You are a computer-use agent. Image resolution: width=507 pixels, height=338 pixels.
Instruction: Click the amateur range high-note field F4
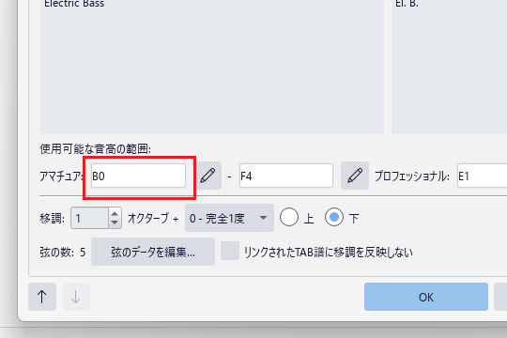[286, 176]
